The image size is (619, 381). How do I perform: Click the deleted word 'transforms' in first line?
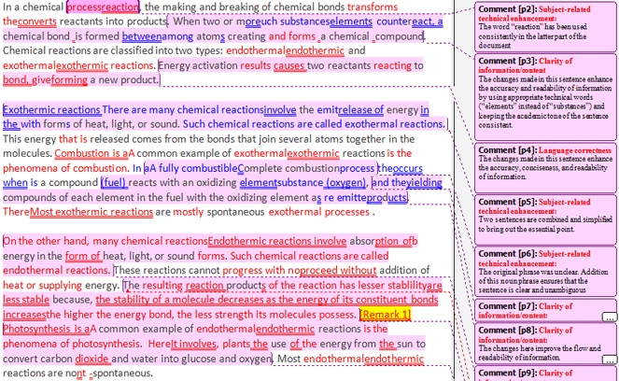click(x=373, y=7)
